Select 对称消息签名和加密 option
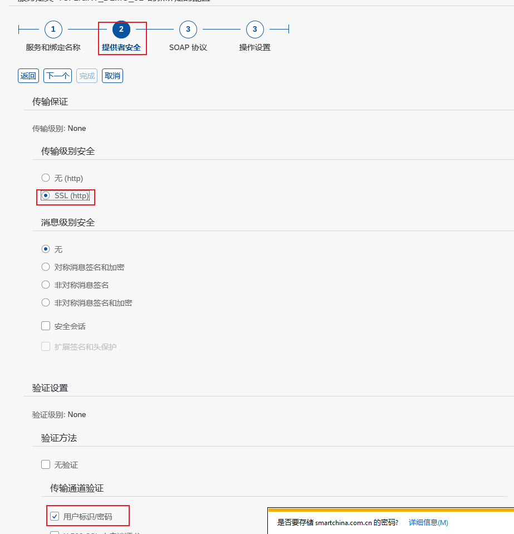 (x=46, y=267)
